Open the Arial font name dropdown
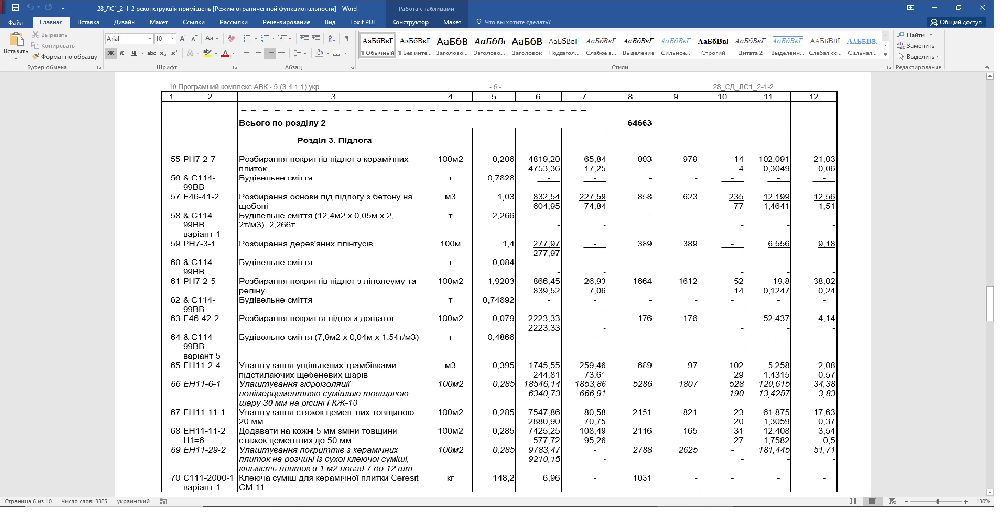The image size is (1000, 517). [x=150, y=38]
